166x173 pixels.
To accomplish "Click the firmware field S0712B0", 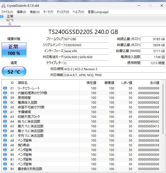I will [86, 39].
